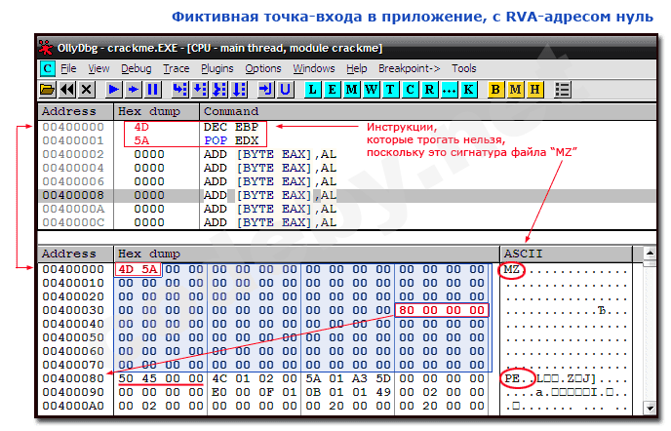671x431 pixels.
Task: Restart the program with rewind icon
Action: pos(67,90)
